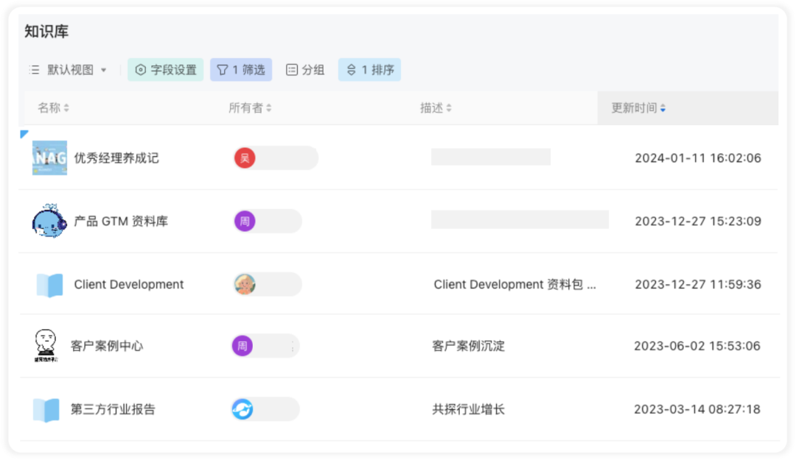Click the 周 owner avatar in 客户案例中心 row
796x460 pixels.
pos(242,346)
